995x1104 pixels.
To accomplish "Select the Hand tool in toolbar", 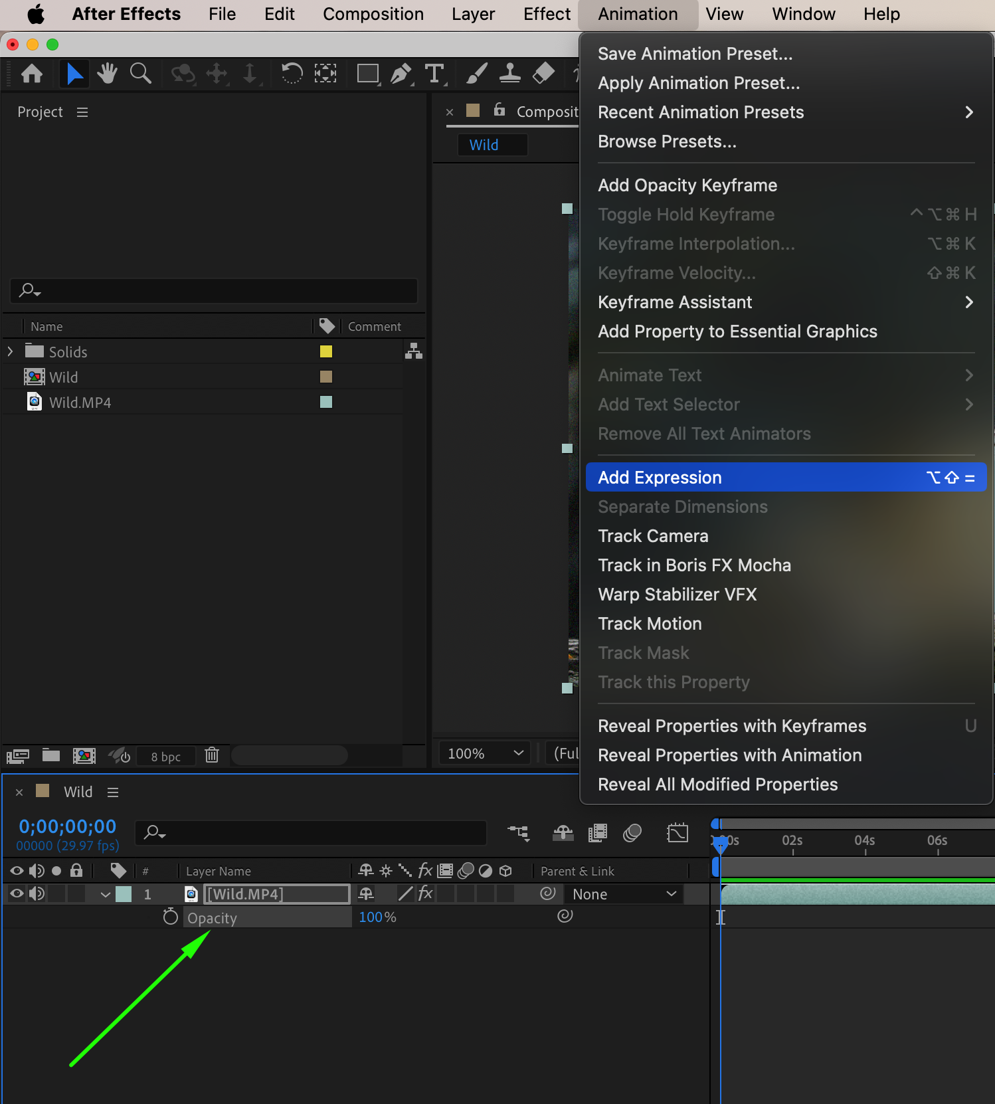I will (106, 73).
